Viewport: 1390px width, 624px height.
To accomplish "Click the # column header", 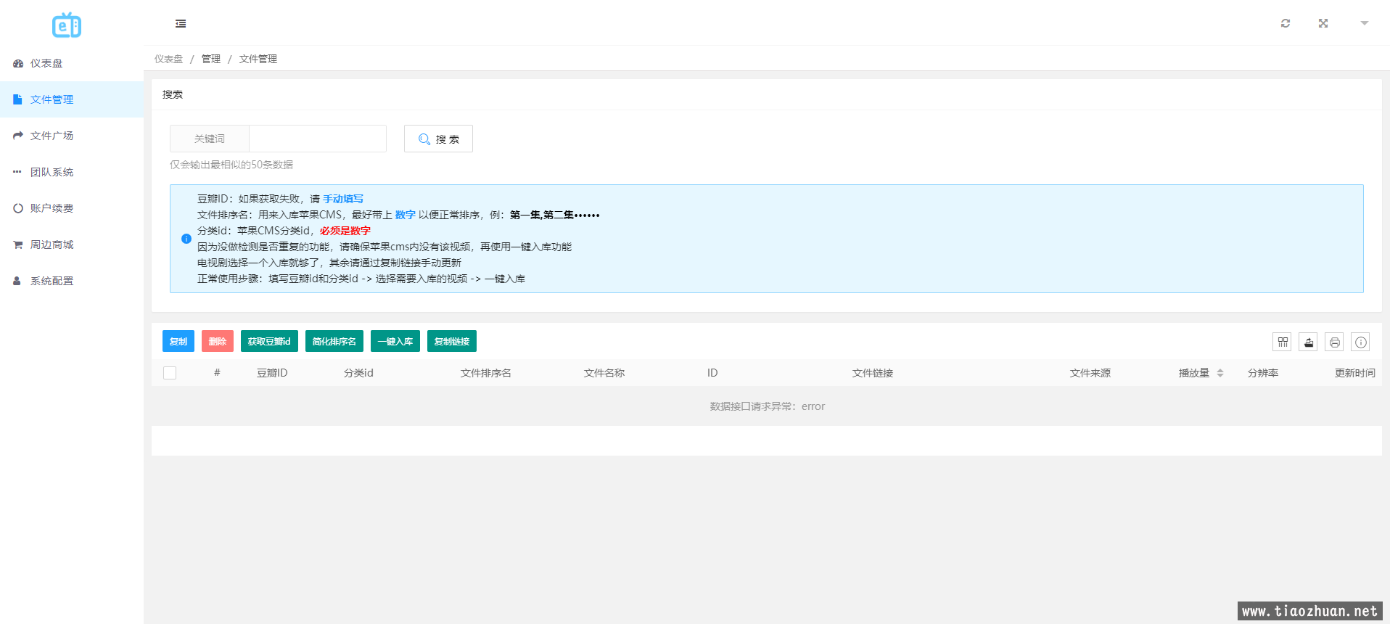I will 217,373.
